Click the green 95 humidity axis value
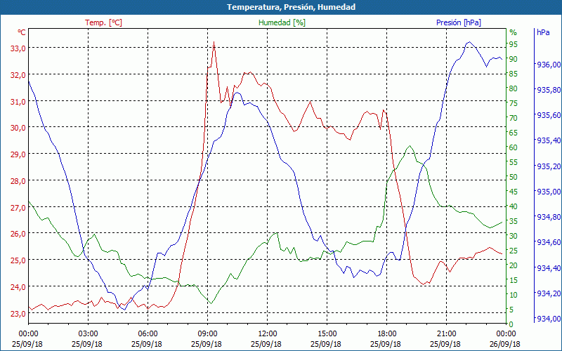This screenshot has height=351, width=562. click(514, 44)
